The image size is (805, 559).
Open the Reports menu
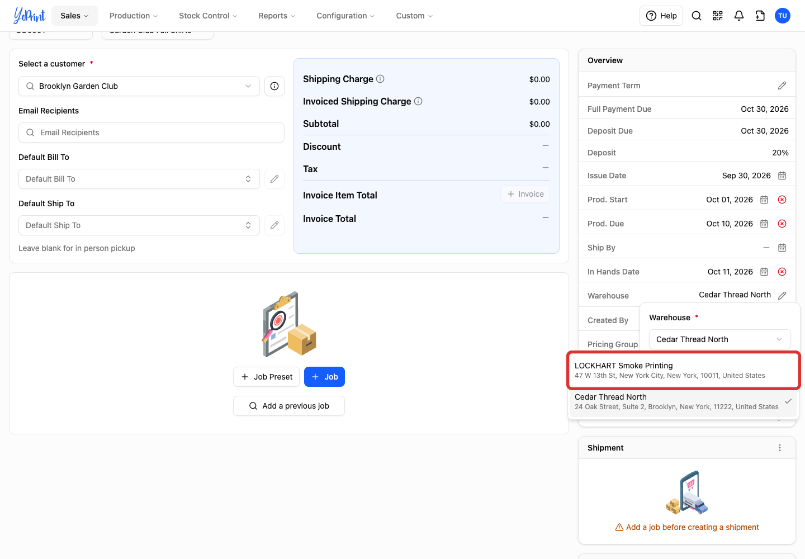[x=277, y=16]
